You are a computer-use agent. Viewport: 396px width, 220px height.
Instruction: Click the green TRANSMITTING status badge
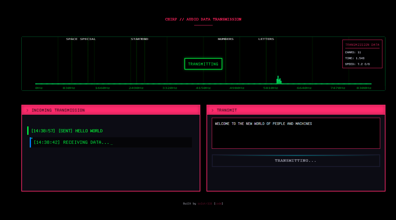[x=203, y=64]
